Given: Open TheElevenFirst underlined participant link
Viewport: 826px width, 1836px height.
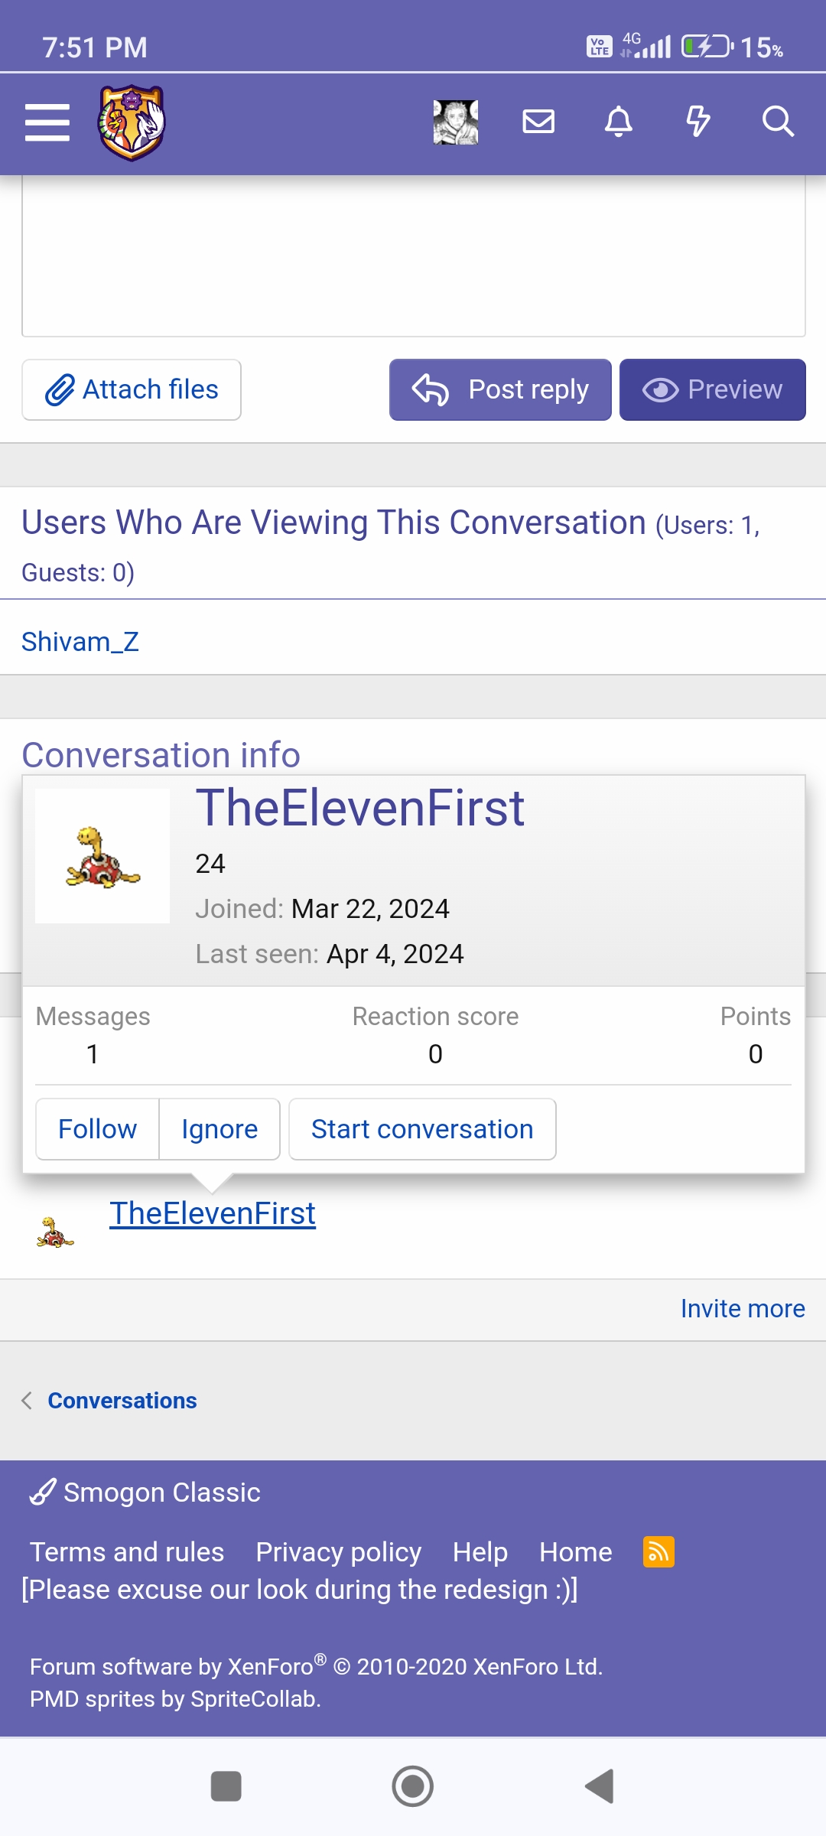Looking at the screenshot, I should click(x=213, y=1214).
